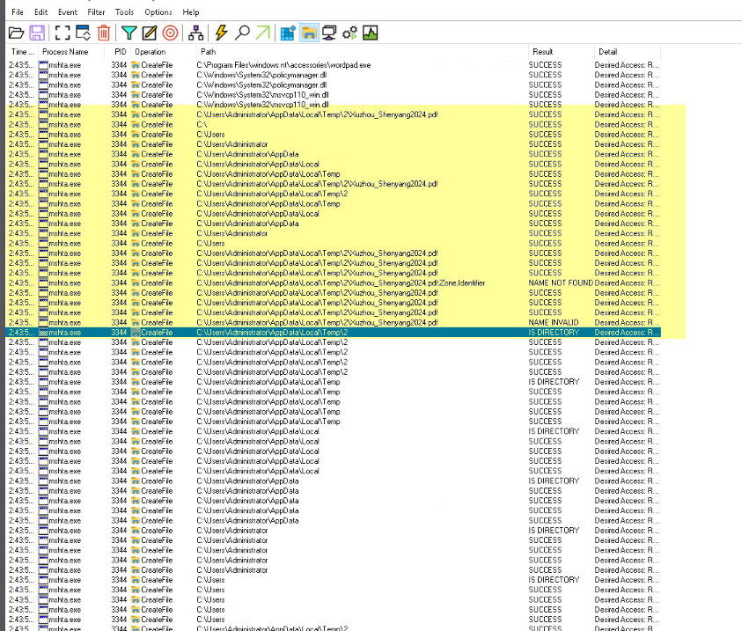
Task: Disable file system activity display
Action: point(306,33)
